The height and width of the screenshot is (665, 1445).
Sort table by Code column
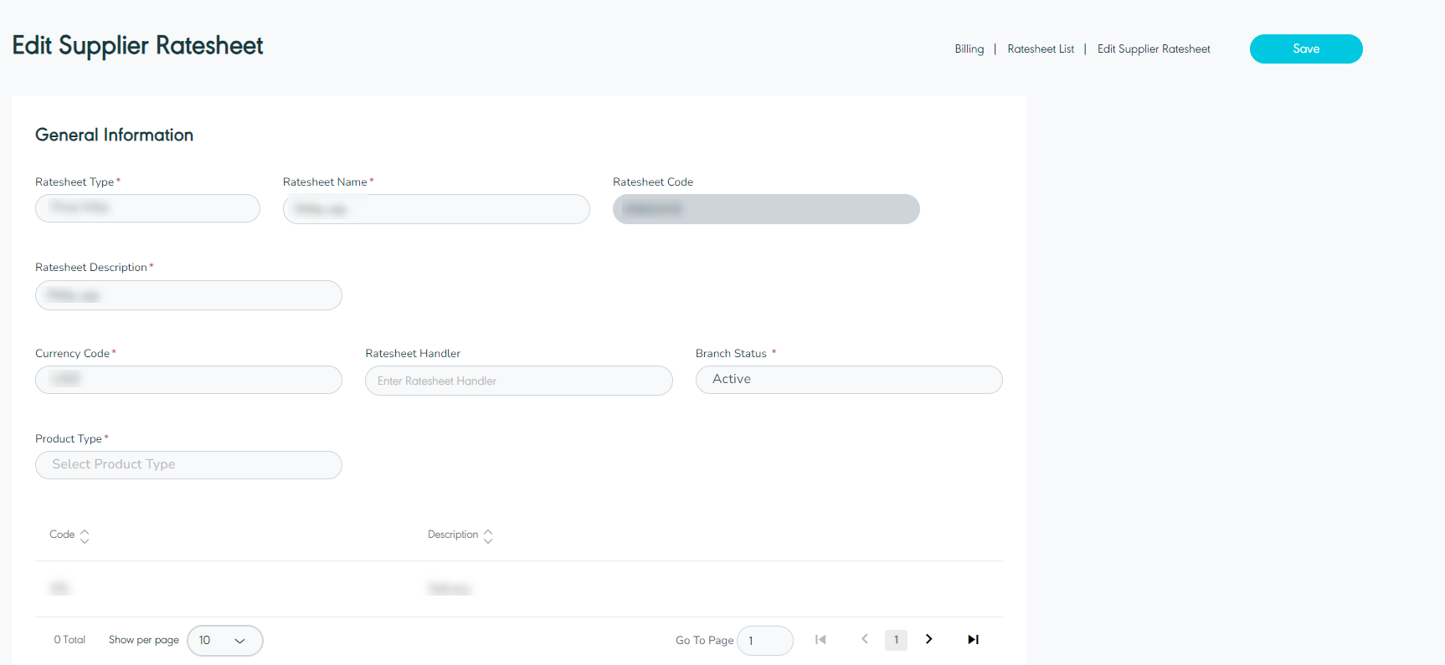click(85, 535)
